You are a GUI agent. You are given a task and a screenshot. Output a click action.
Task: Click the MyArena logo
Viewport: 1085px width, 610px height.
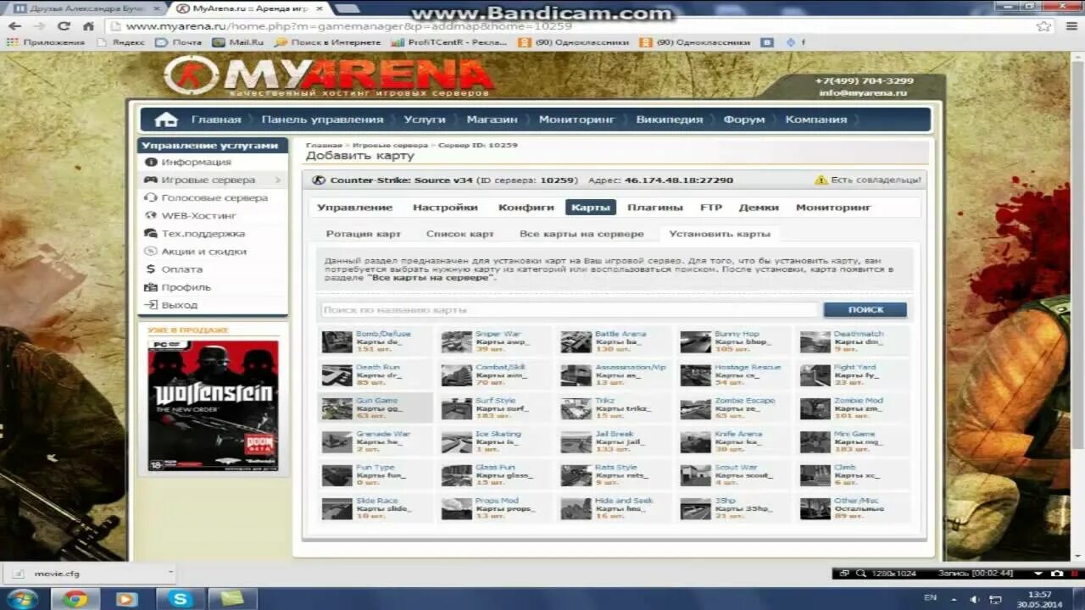(329, 75)
